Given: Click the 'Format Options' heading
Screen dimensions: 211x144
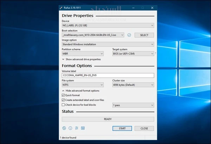Looking at the screenshot, I should (x=77, y=66).
